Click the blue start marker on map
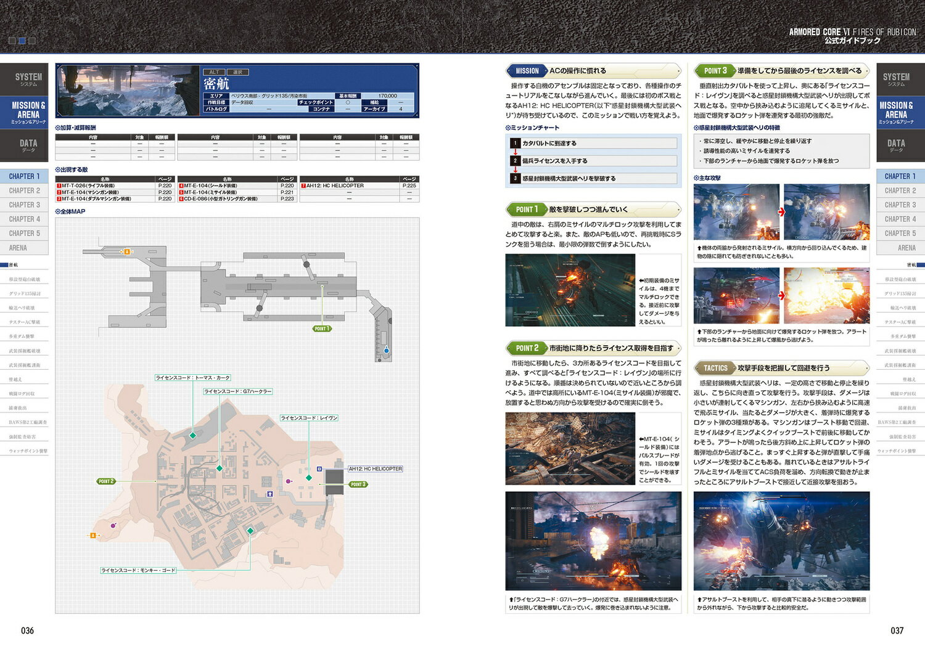The height and width of the screenshot is (654, 925). coord(387,350)
